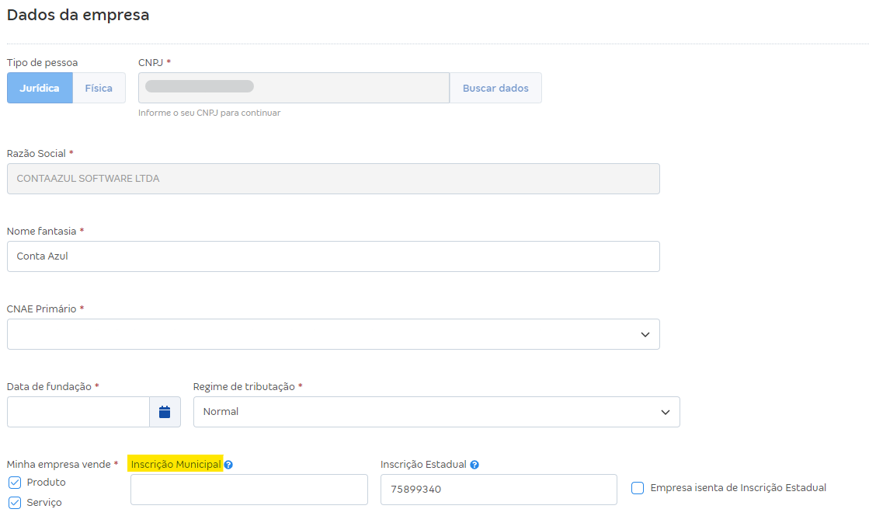Uncheck the Produto checkbox

[x=15, y=483]
